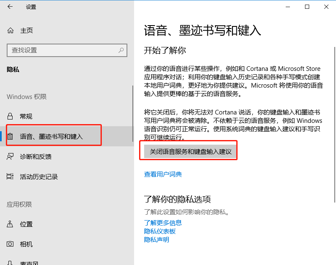Open the 查看用户词典 link

pos(163,174)
